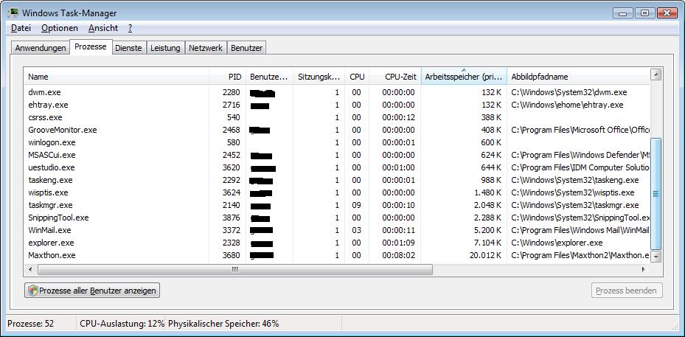Select the explorer.exe process row

click(337, 243)
